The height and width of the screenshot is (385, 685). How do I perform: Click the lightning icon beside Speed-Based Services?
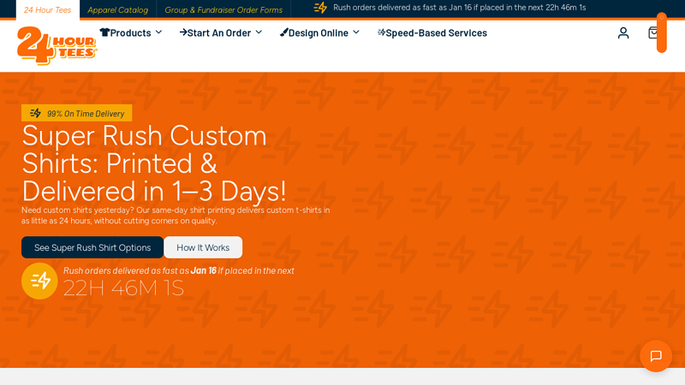(381, 33)
